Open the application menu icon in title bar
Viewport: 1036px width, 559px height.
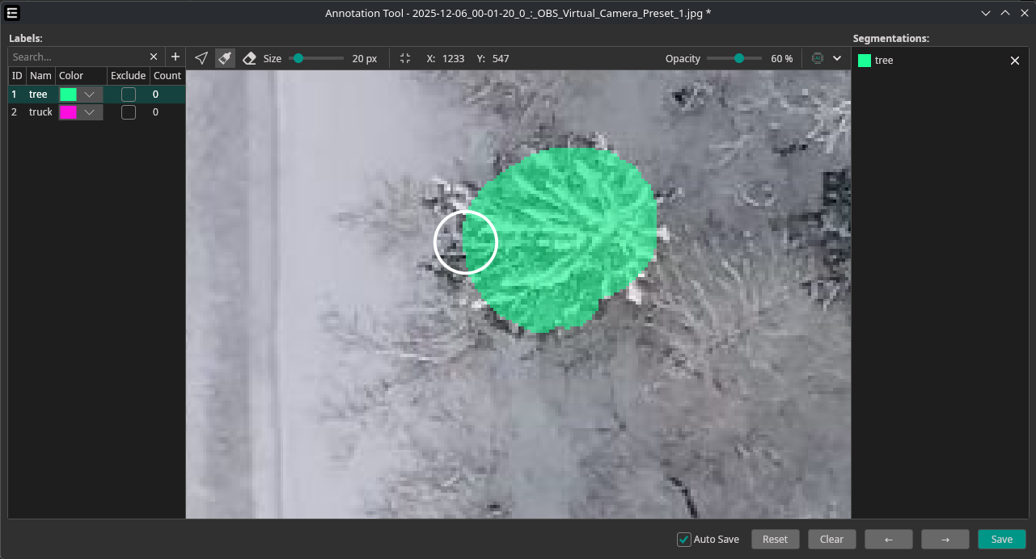coord(13,13)
